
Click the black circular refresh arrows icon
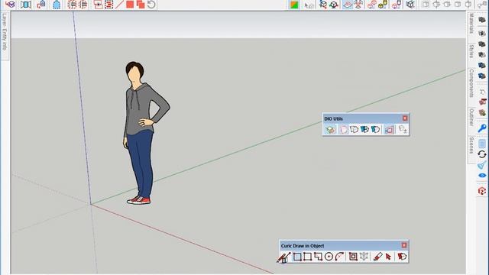(x=482, y=154)
